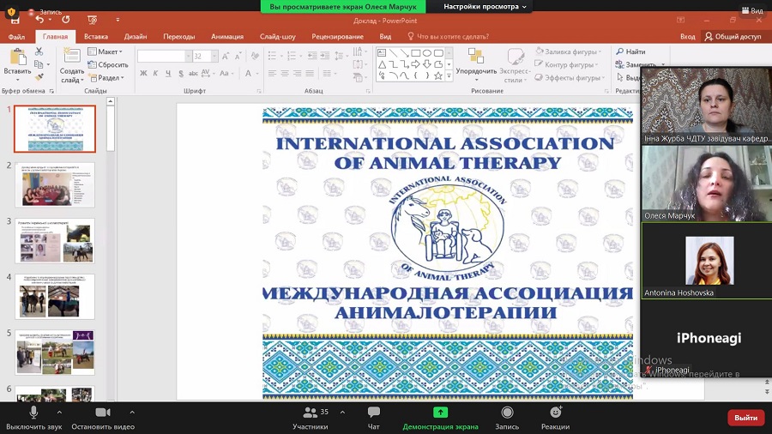Toggle underline Ч formatting
This screenshot has height=434, width=772.
click(168, 73)
